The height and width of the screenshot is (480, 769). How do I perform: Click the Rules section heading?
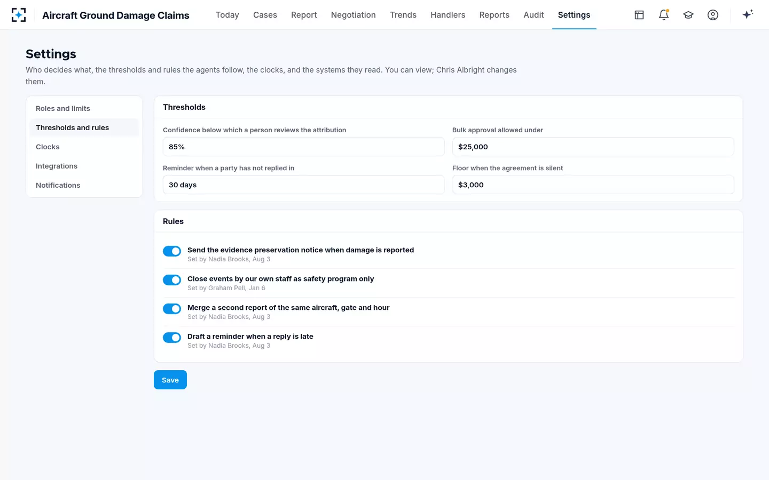point(173,221)
